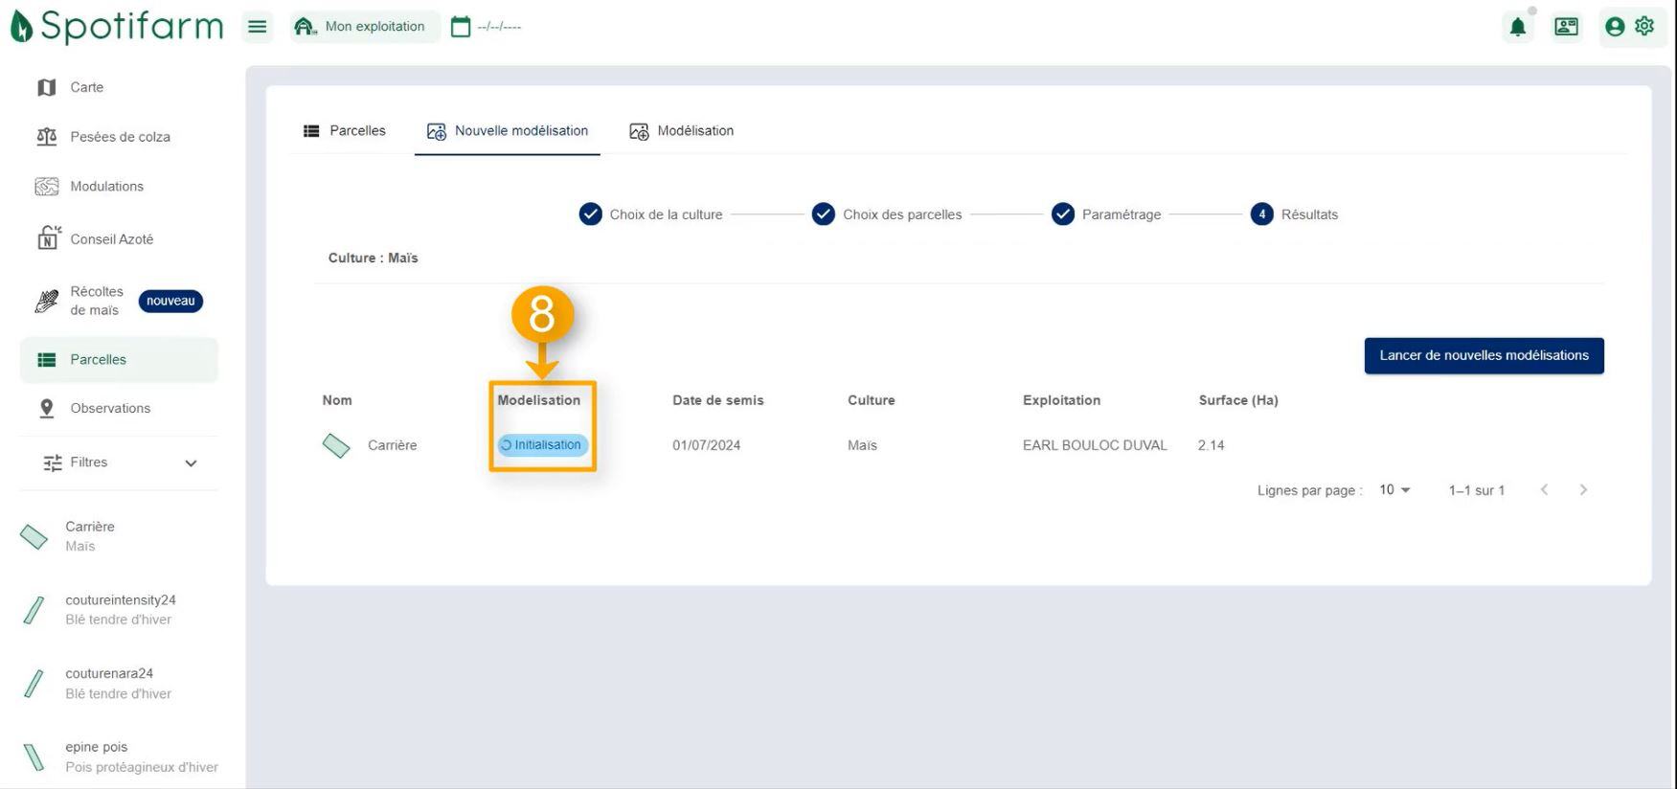This screenshot has width=1677, height=789.
Task: Open Récoltes de maïs section
Action: click(96, 301)
